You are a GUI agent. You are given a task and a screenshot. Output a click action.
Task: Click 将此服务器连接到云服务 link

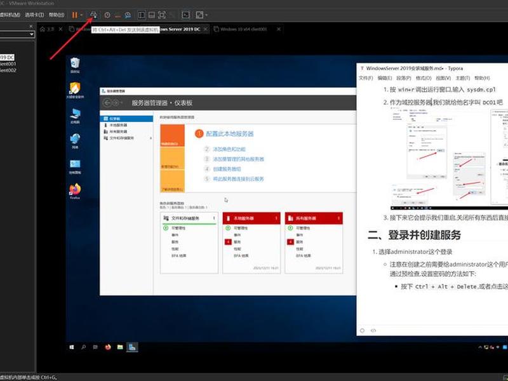pos(239,179)
